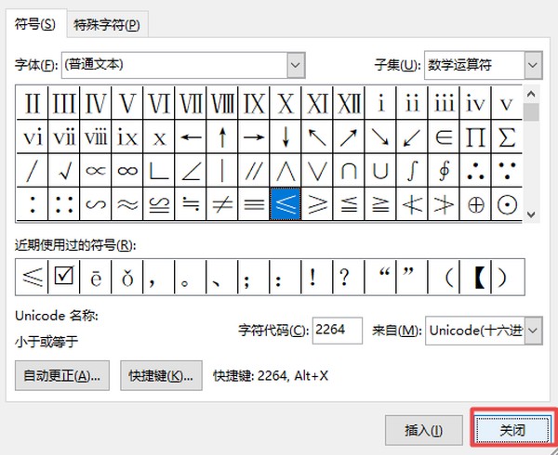
Task: Click symbol grid scrollbar up arrow
Action: pyautogui.click(x=531, y=94)
